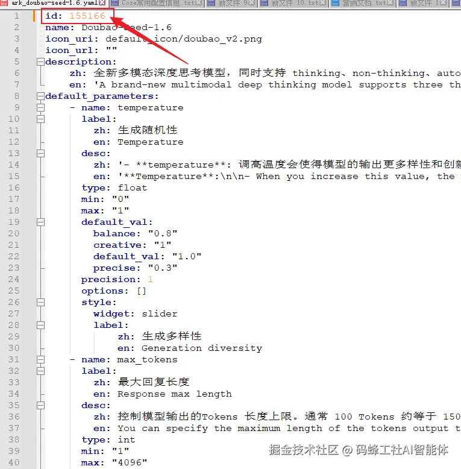Collapse the label block on line 28

click(40, 325)
